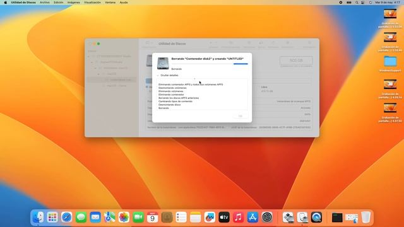
Task: Open Apple TV from the Dock
Action: (x=224, y=217)
